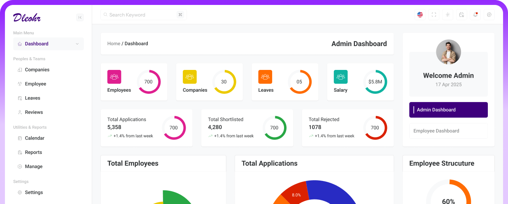
Task: Collapse the sidebar with the arrow icon
Action: point(80,17)
